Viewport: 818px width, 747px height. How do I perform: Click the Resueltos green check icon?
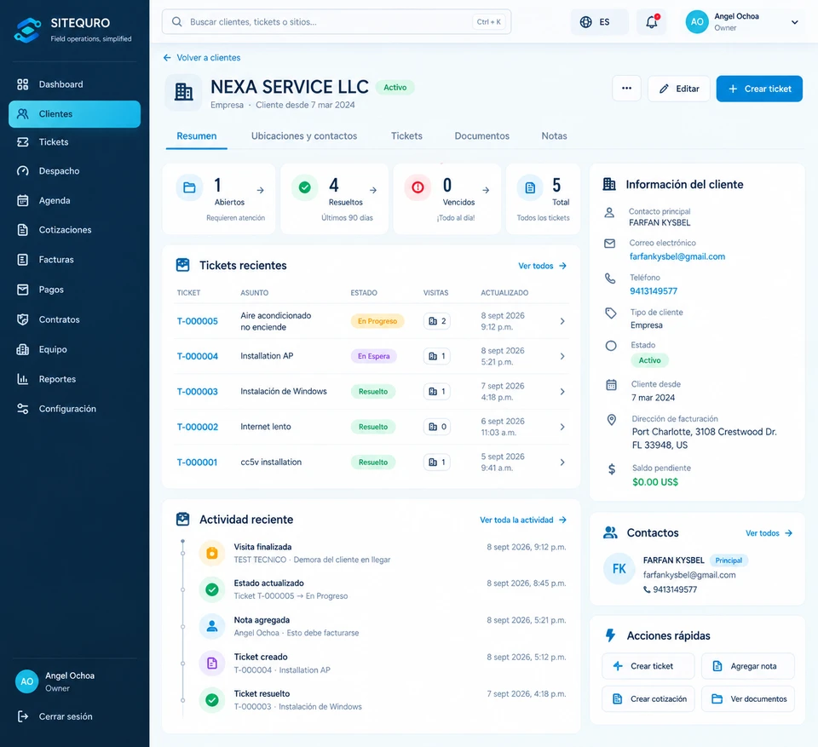click(305, 187)
